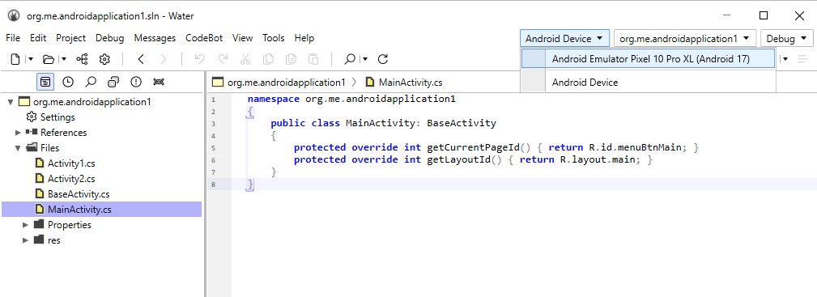Image resolution: width=817 pixels, height=297 pixels.
Task: Open the View menu
Action: click(242, 38)
